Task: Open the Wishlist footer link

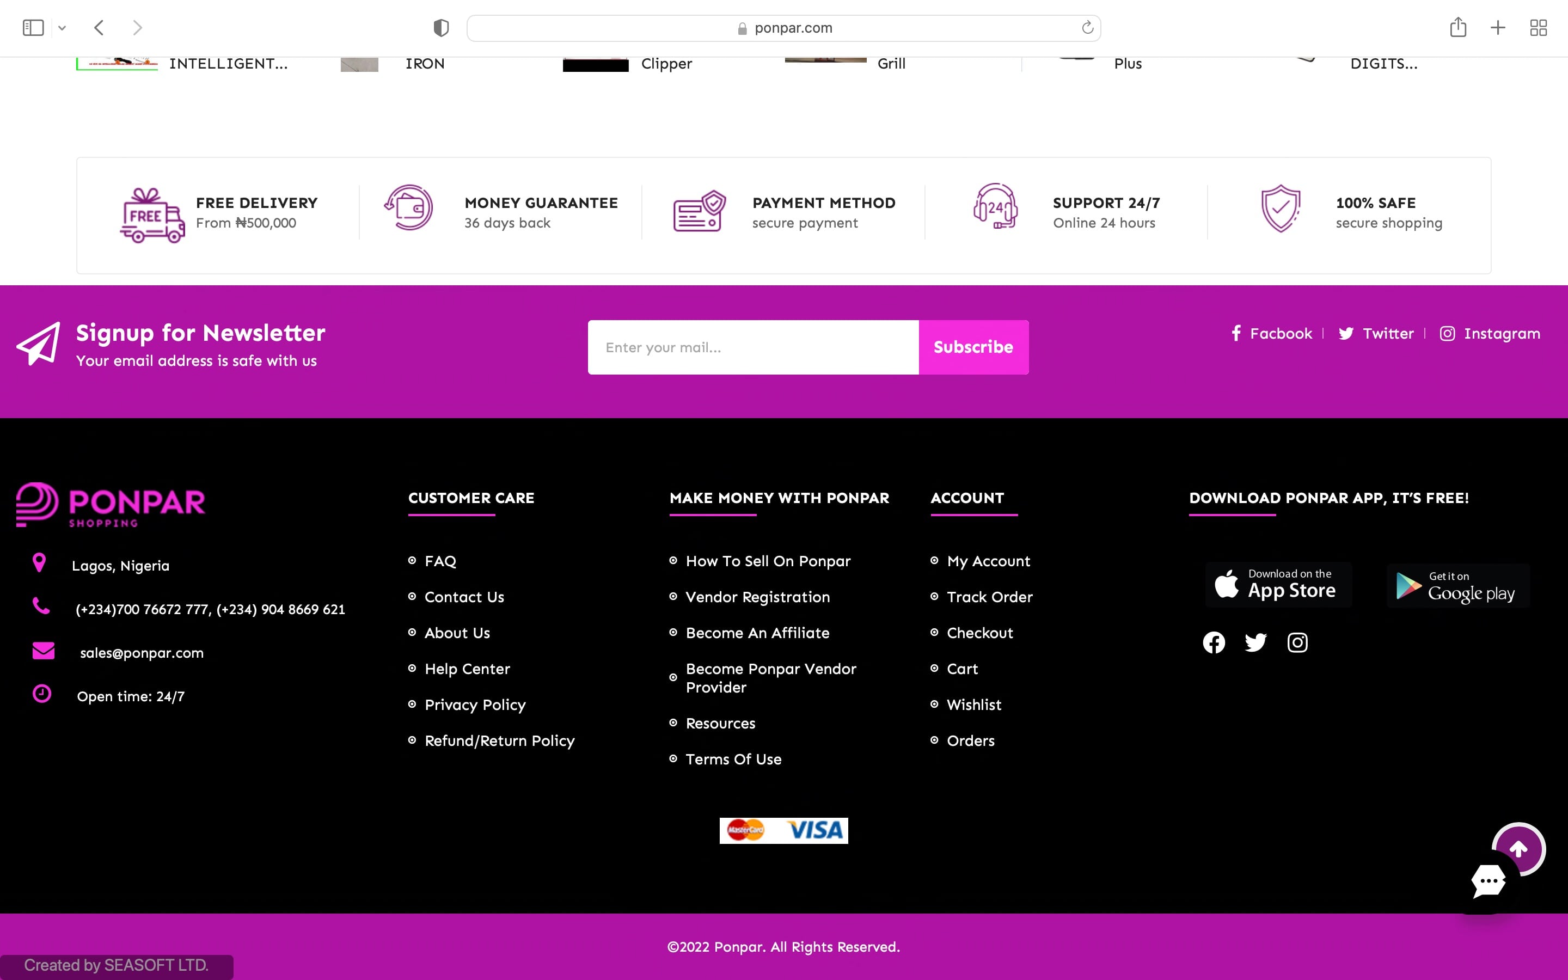Action: point(974,705)
